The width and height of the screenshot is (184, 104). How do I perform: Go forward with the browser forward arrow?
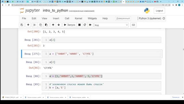point(6,5)
